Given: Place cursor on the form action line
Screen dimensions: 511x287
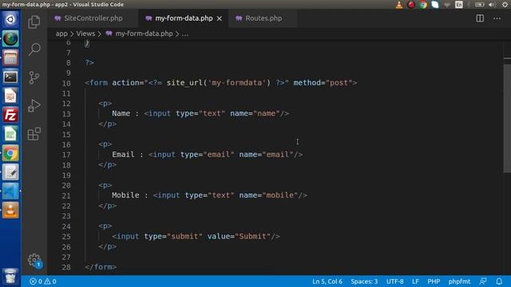Looking at the screenshot, I should [220, 83].
